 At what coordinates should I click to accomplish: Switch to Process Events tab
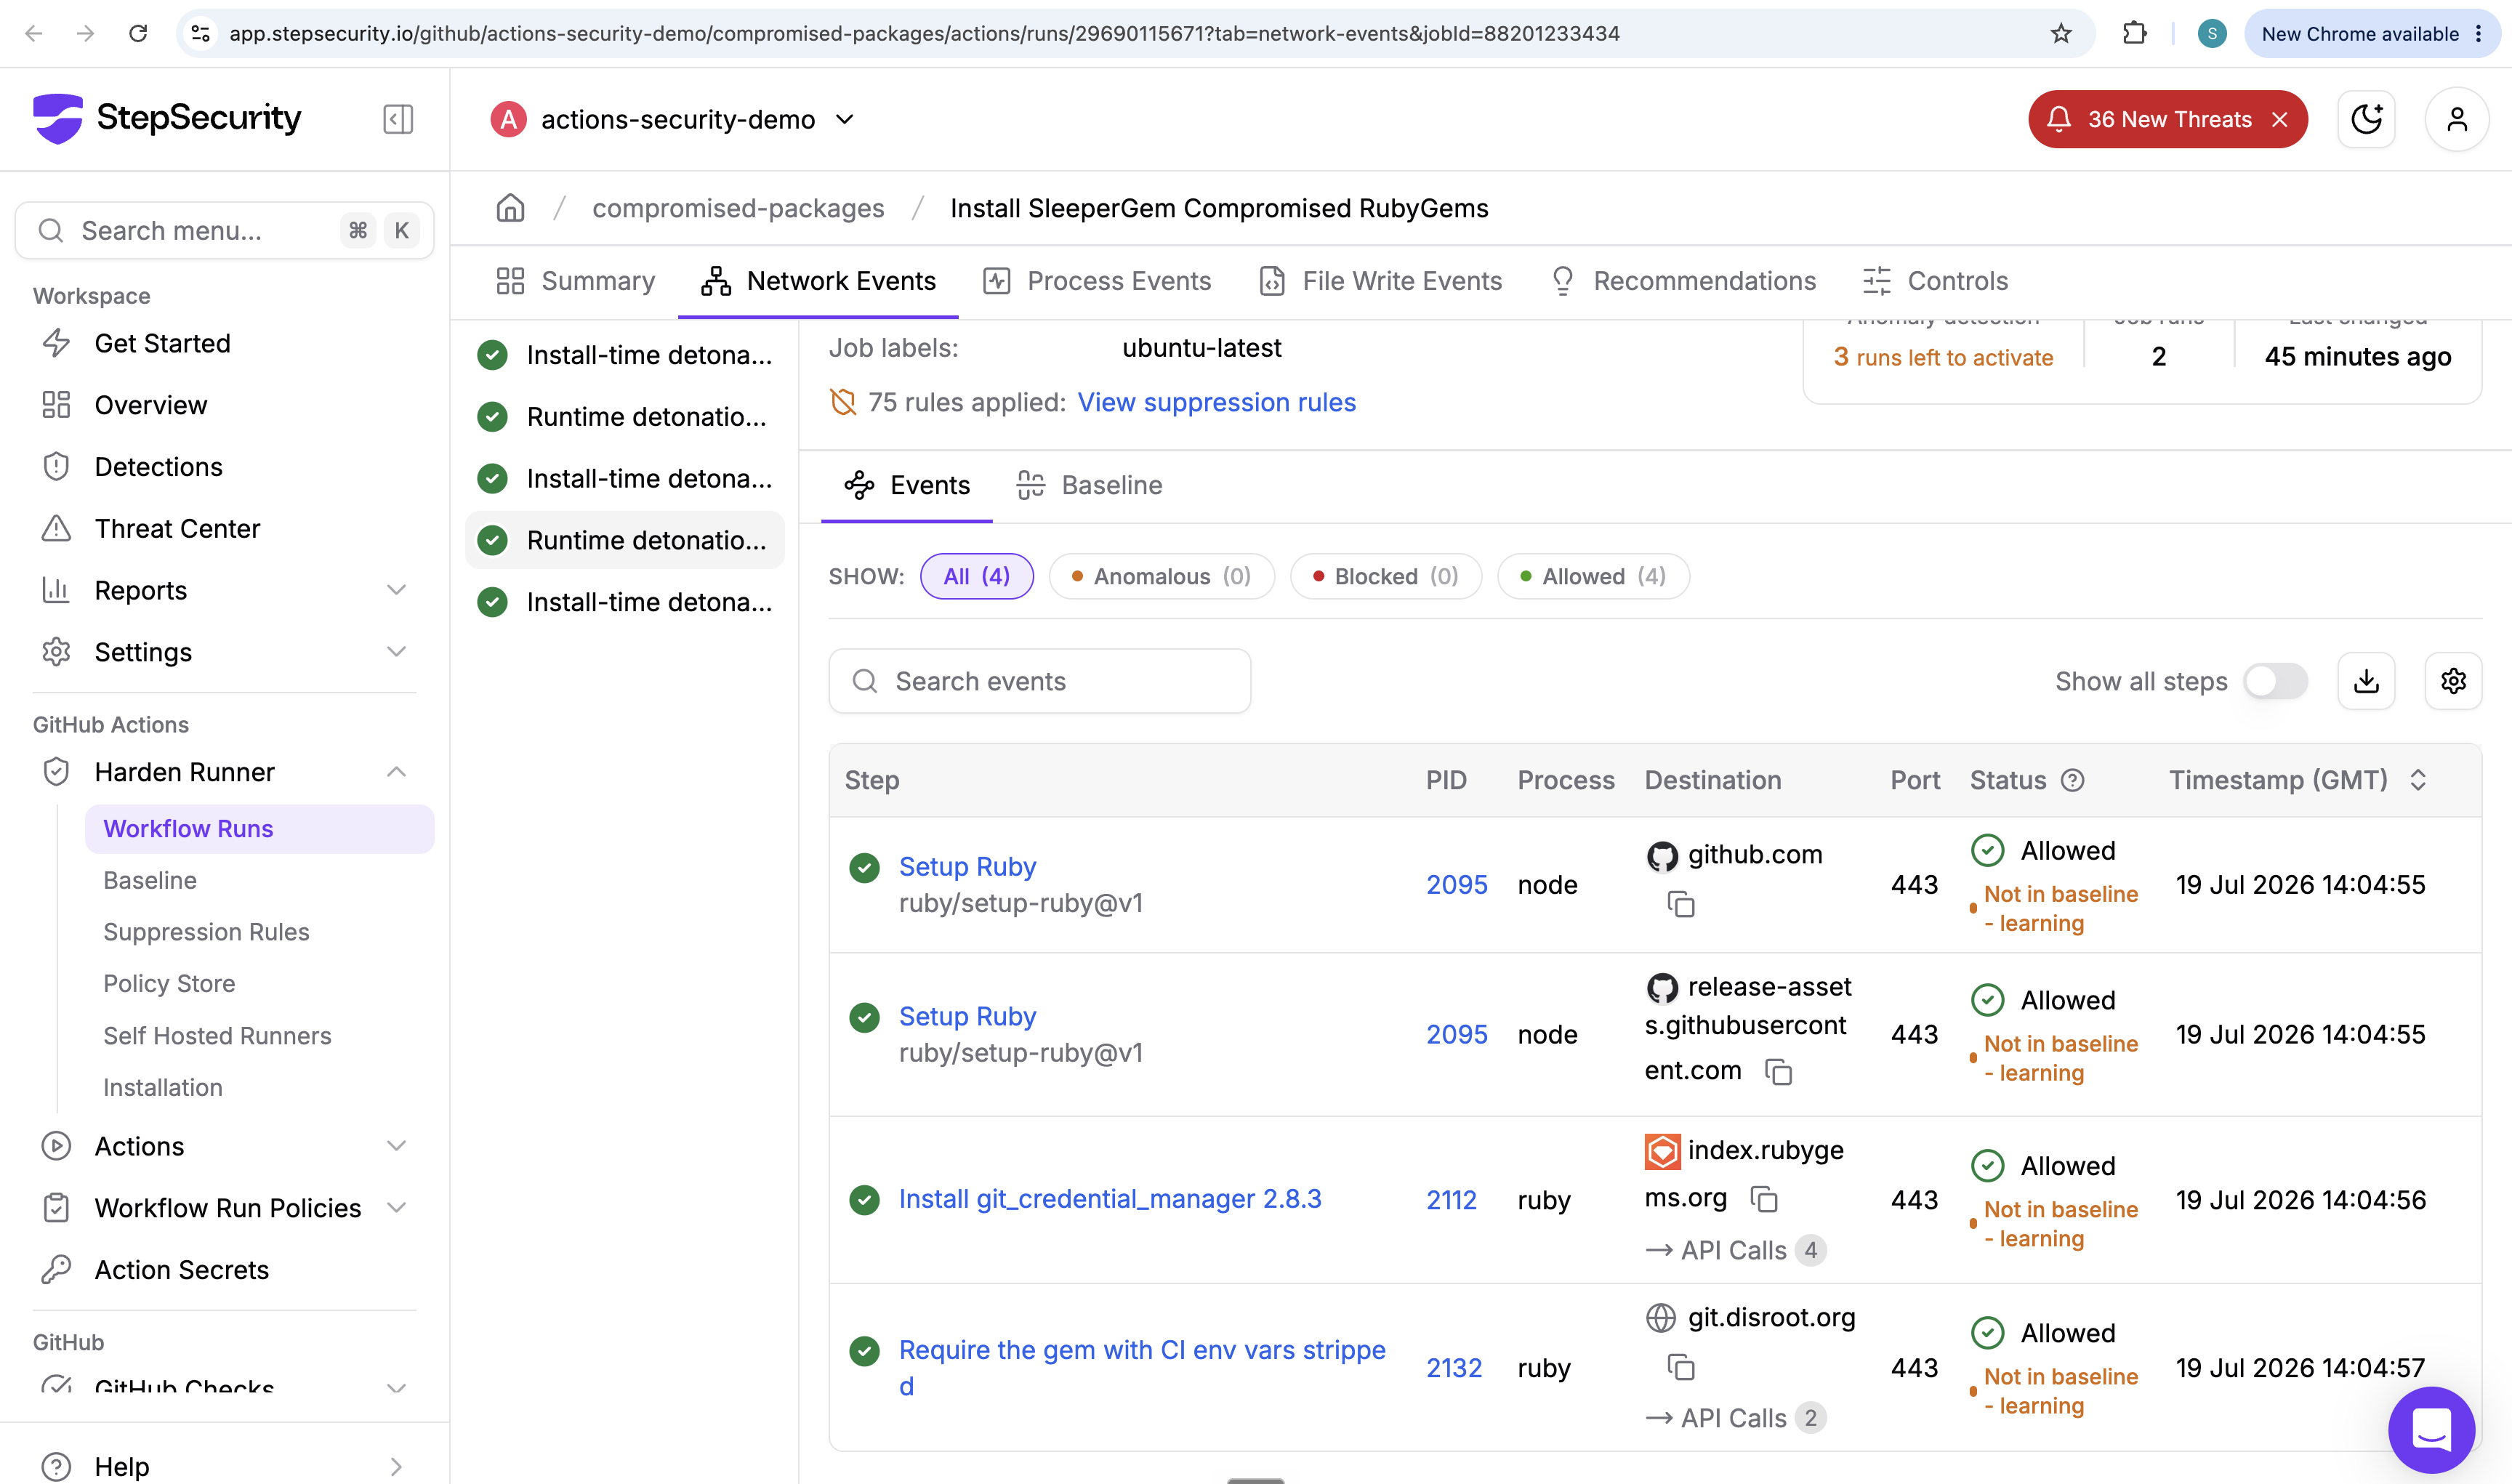click(1096, 281)
